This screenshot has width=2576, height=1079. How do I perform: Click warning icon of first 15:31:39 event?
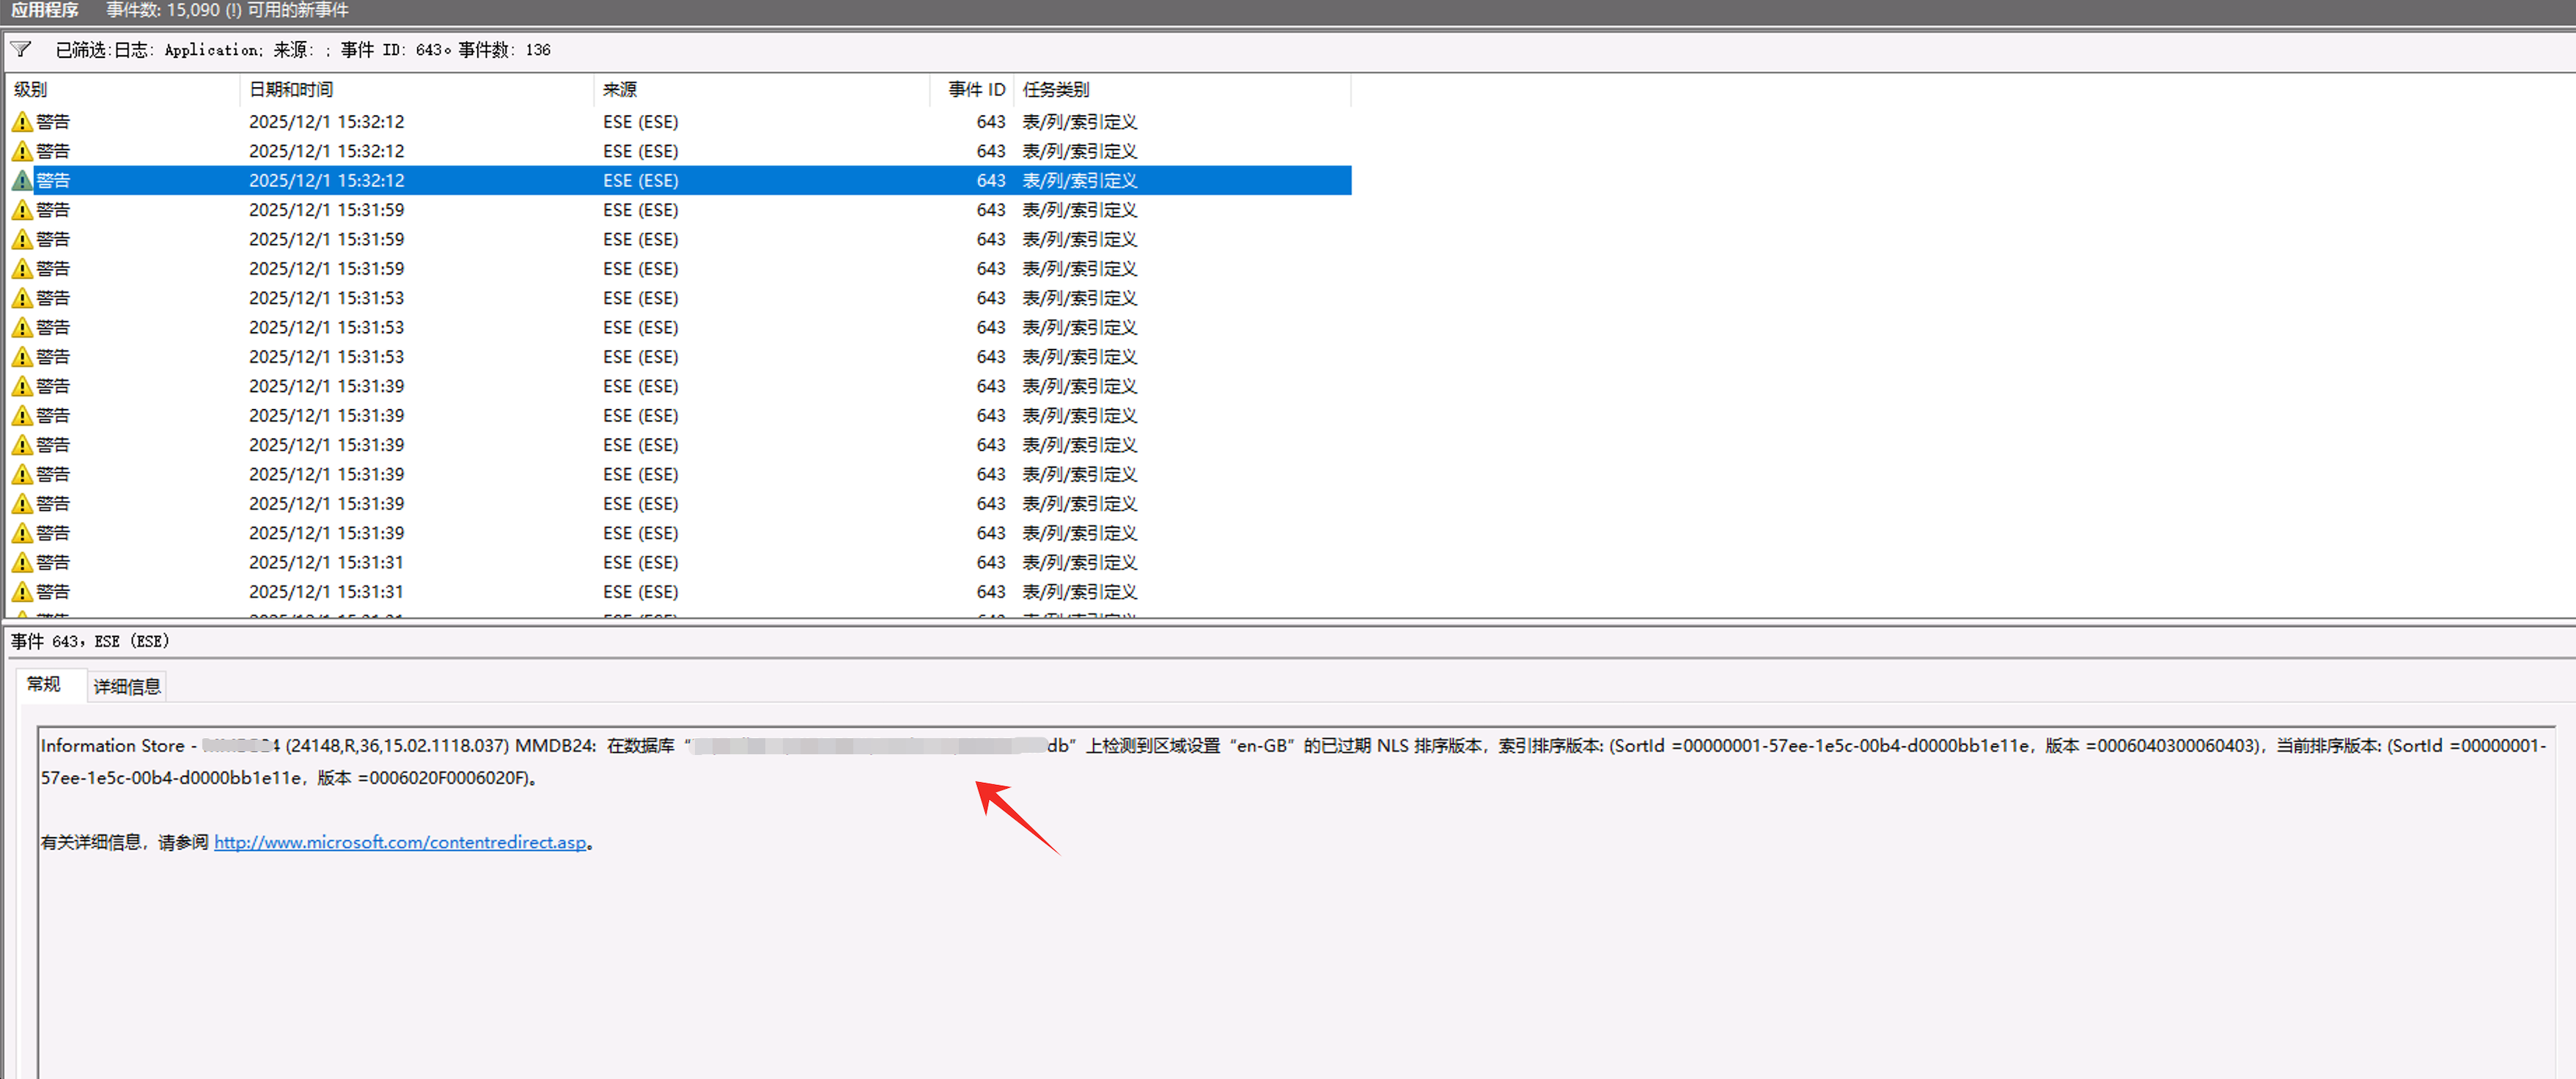coord(22,386)
